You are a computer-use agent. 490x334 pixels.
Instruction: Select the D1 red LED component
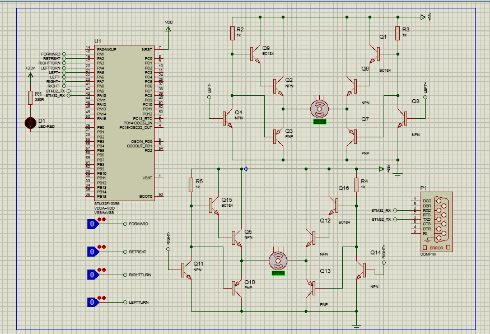click(30, 123)
